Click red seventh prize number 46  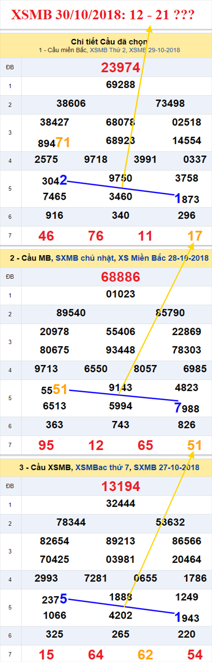point(46,236)
